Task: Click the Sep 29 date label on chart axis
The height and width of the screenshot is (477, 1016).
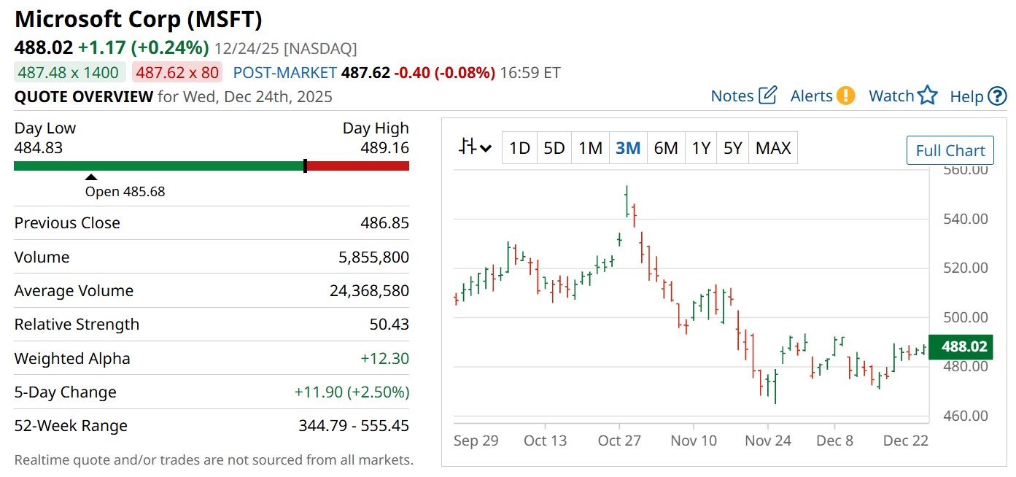Action: tap(476, 441)
